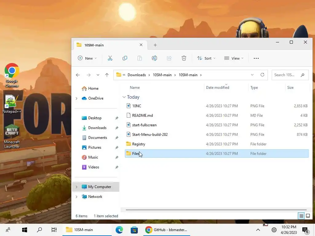Sort by Date modified column header
The width and height of the screenshot is (315, 236).
[217, 88]
